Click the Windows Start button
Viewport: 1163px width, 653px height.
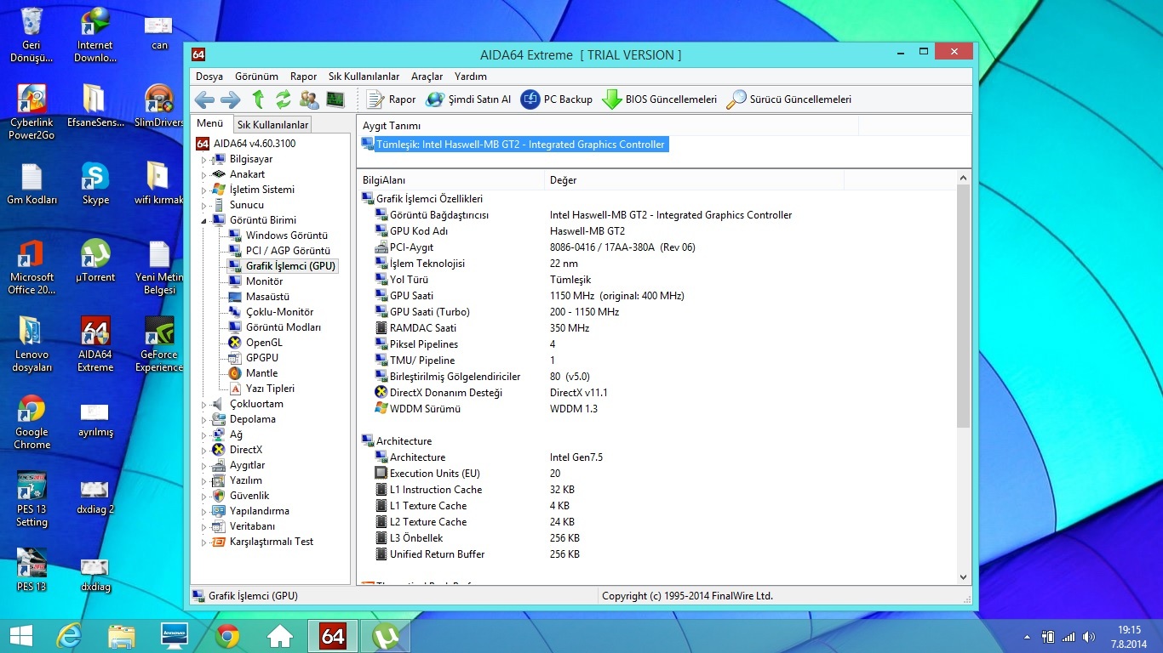[20, 635]
